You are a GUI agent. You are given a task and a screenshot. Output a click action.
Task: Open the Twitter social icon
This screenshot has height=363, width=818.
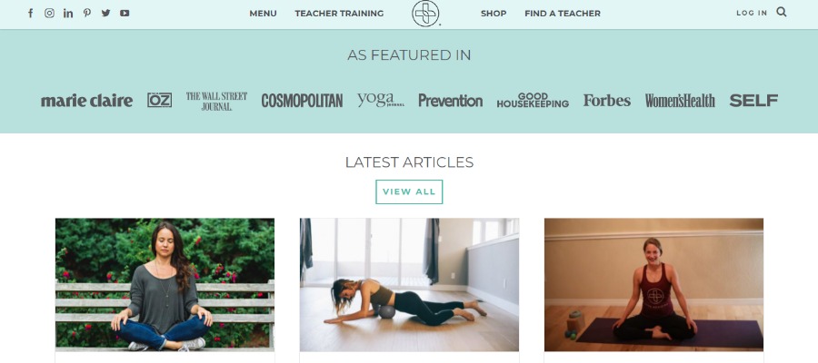tap(106, 13)
